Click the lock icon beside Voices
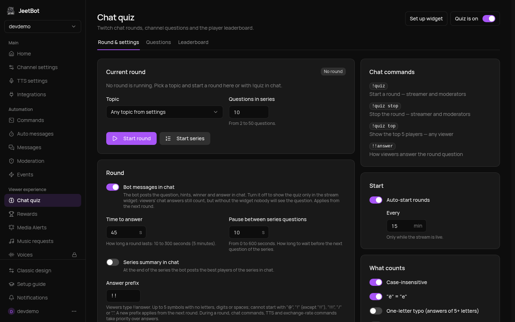 [x=74, y=255]
